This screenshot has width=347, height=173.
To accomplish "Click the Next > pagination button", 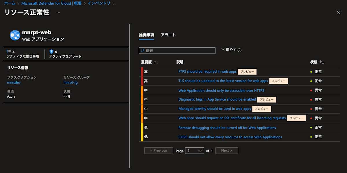I will 227,150.
